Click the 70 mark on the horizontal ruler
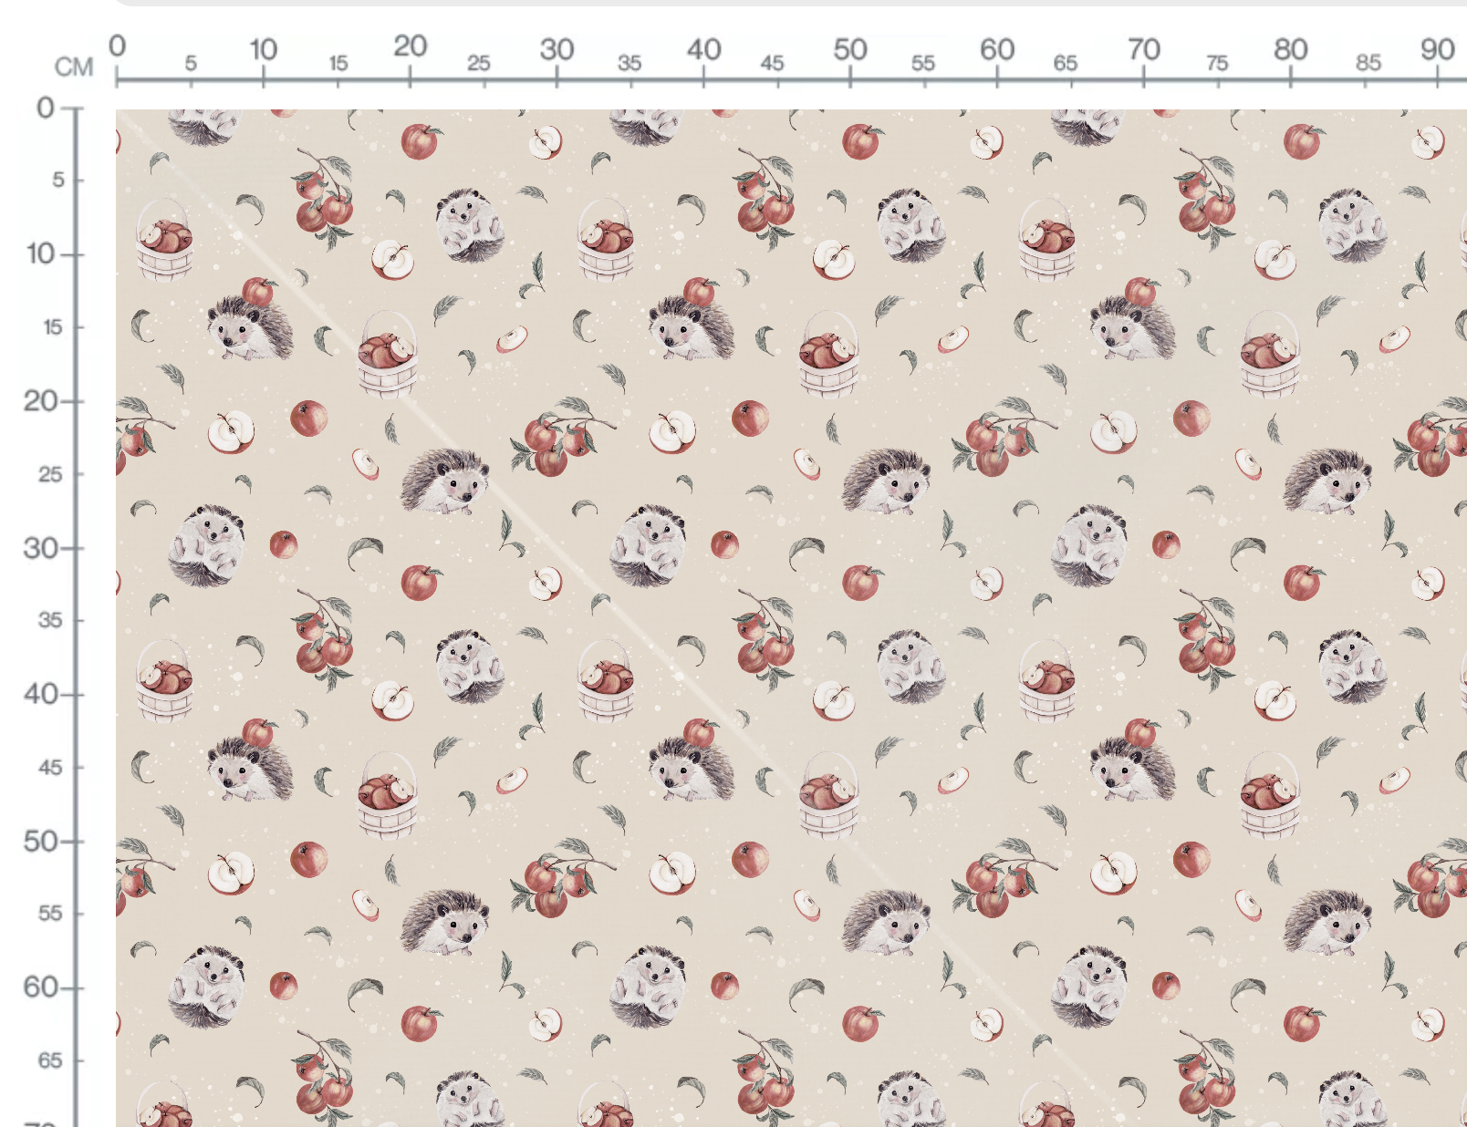1467x1127 pixels. [1143, 48]
